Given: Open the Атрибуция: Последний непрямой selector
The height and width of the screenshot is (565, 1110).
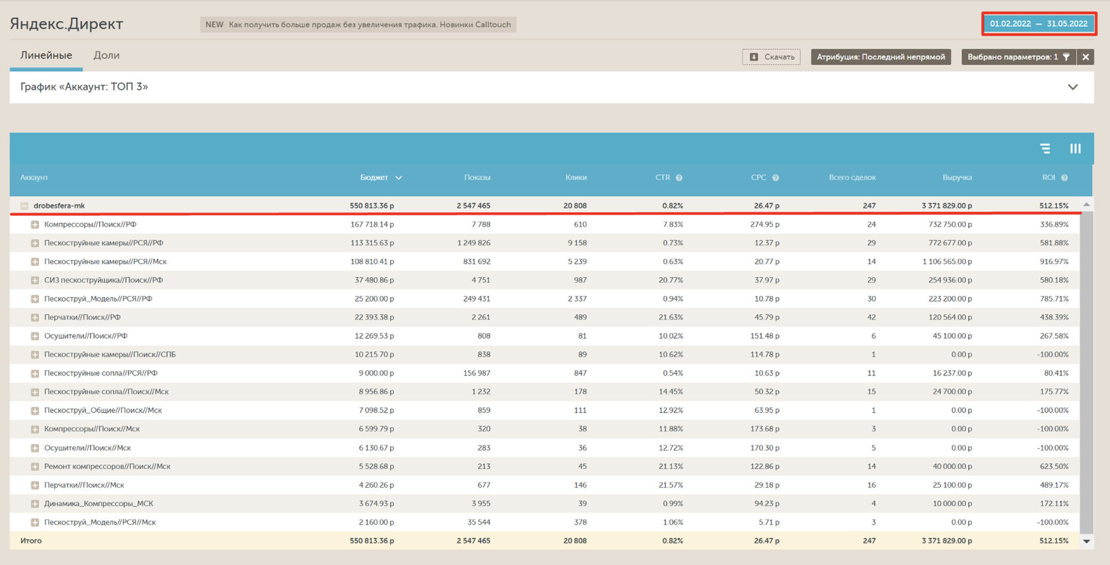Looking at the screenshot, I should point(880,57).
